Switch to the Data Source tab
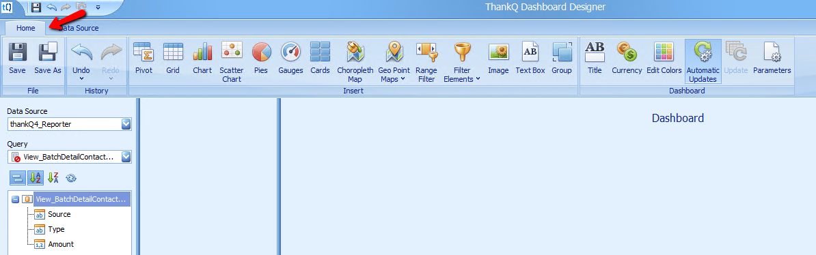 (79, 29)
